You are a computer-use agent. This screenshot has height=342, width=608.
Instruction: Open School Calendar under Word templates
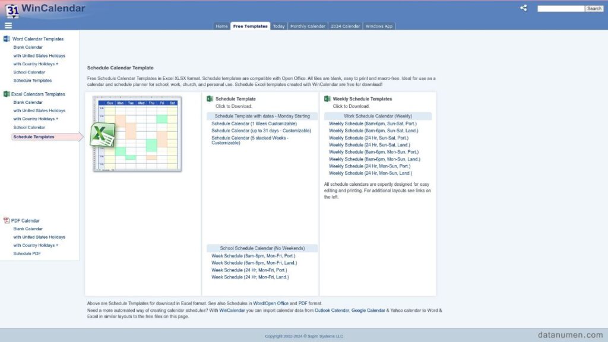[29, 72]
